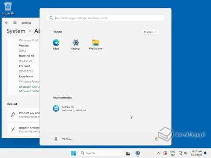Show hidden tray icons chevron

point(158,153)
